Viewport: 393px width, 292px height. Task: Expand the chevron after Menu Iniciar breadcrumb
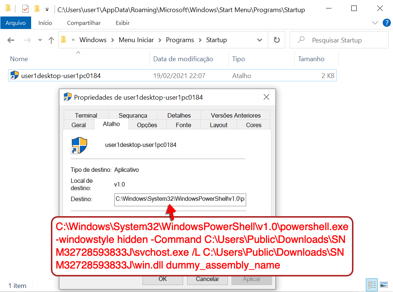pos(160,40)
